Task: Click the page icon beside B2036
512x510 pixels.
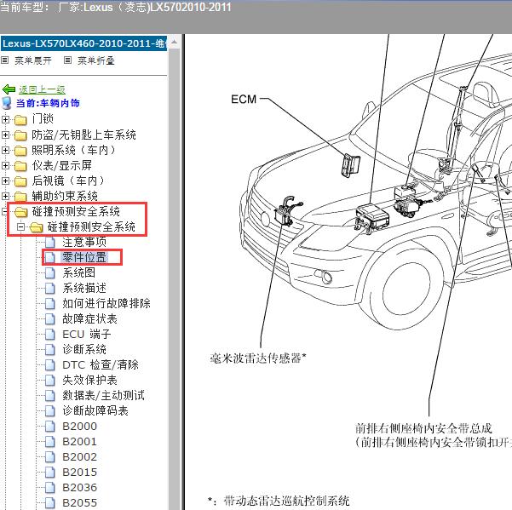Action: pos(50,488)
